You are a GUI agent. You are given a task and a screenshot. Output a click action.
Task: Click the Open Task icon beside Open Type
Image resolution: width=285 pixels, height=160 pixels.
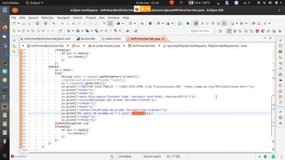[259, 24]
